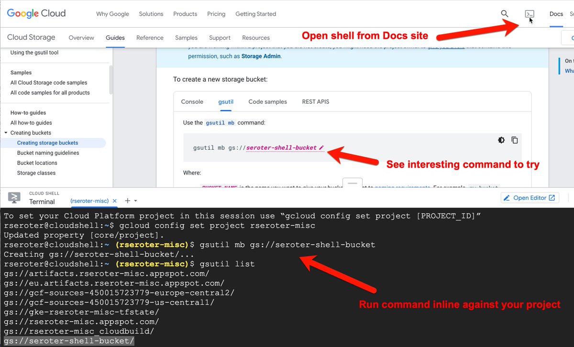Switch to Reference tab
The width and height of the screenshot is (574, 347).
coord(150,38)
